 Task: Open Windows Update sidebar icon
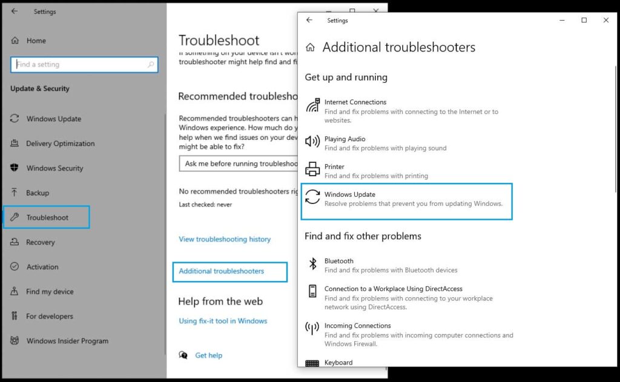point(15,118)
